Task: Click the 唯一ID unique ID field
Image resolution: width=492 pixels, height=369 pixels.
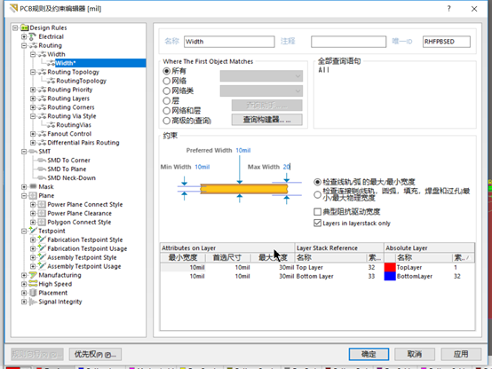Action: click(447, 42)
